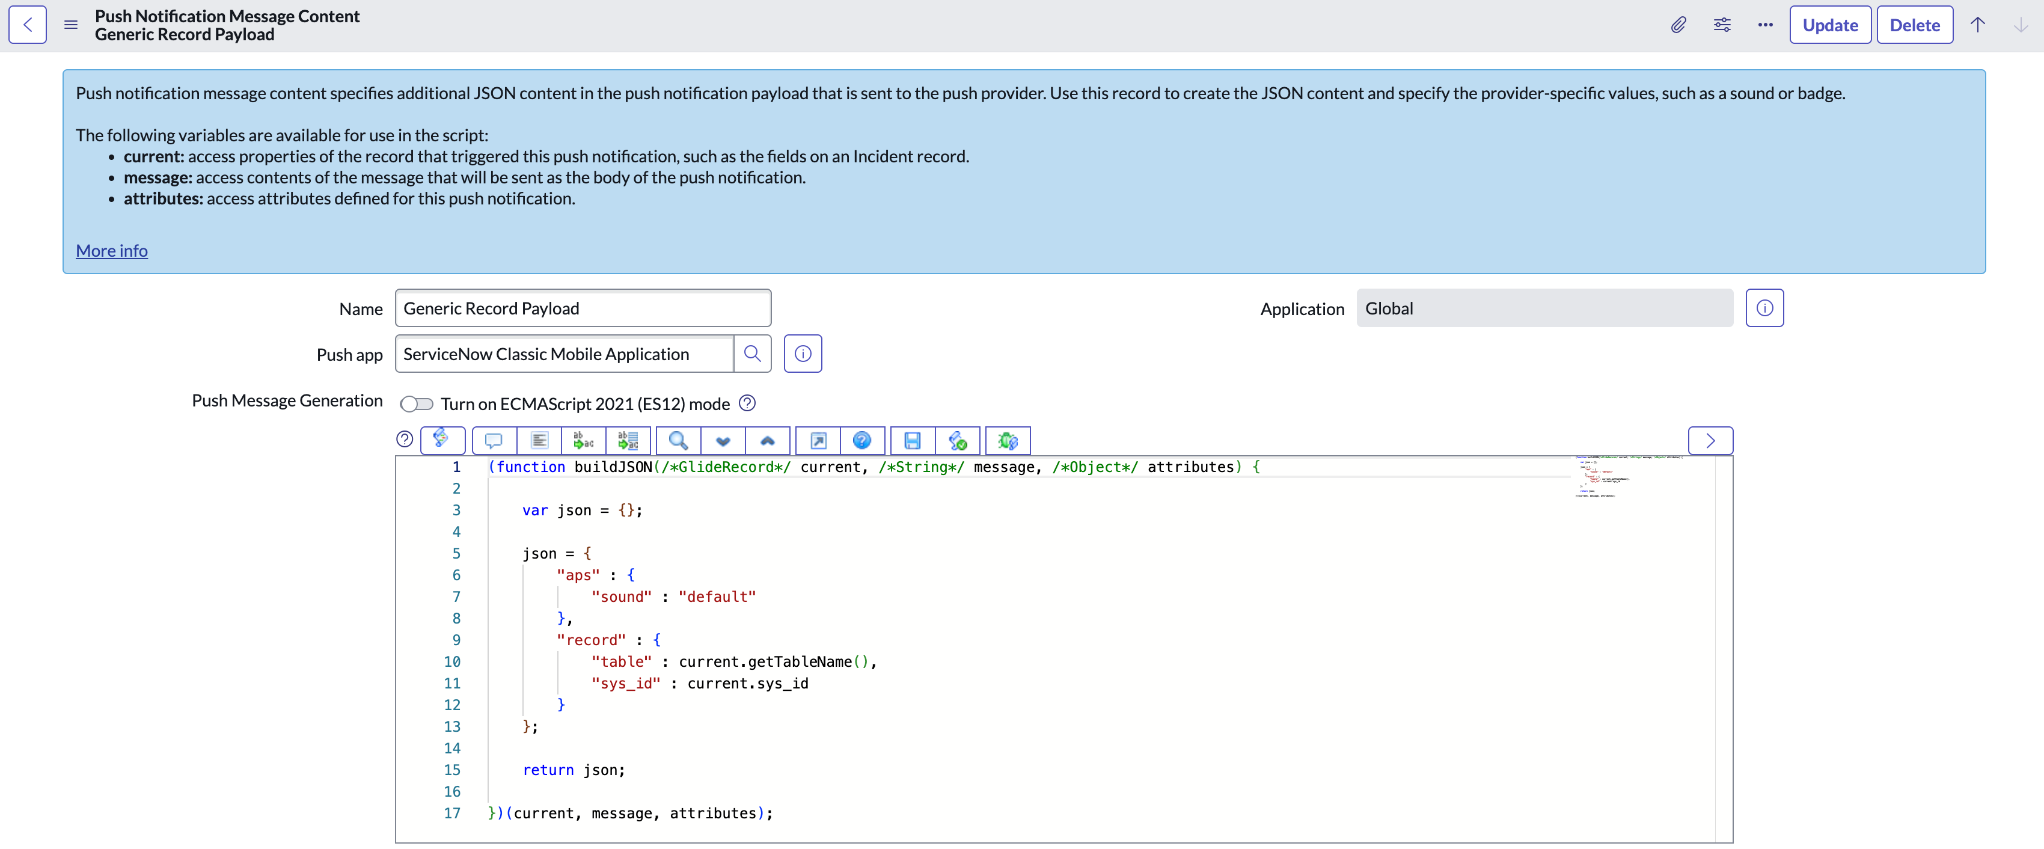Toggle the syntax editor script icon

point(442,440)
